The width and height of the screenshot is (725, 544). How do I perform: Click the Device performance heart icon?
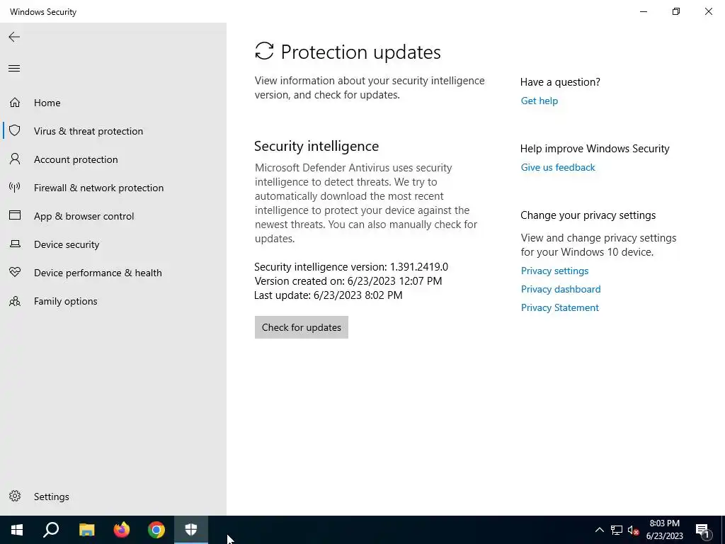click(x=15, y=272)
